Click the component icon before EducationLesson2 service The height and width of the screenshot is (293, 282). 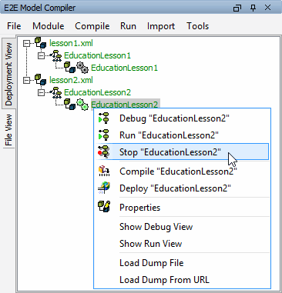tap(69, 105)
